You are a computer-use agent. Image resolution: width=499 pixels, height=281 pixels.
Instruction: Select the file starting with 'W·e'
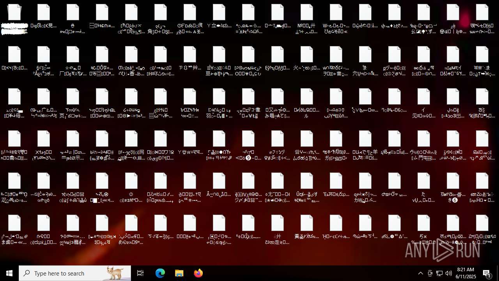[336, 19]
